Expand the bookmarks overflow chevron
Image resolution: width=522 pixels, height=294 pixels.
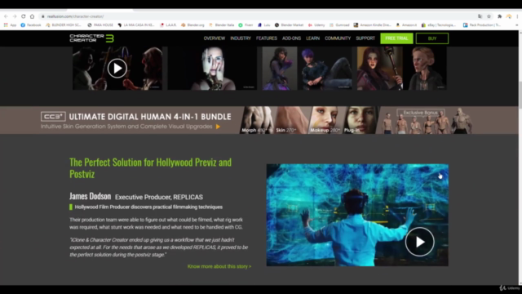pyautogui.click(x=516, y=25)
